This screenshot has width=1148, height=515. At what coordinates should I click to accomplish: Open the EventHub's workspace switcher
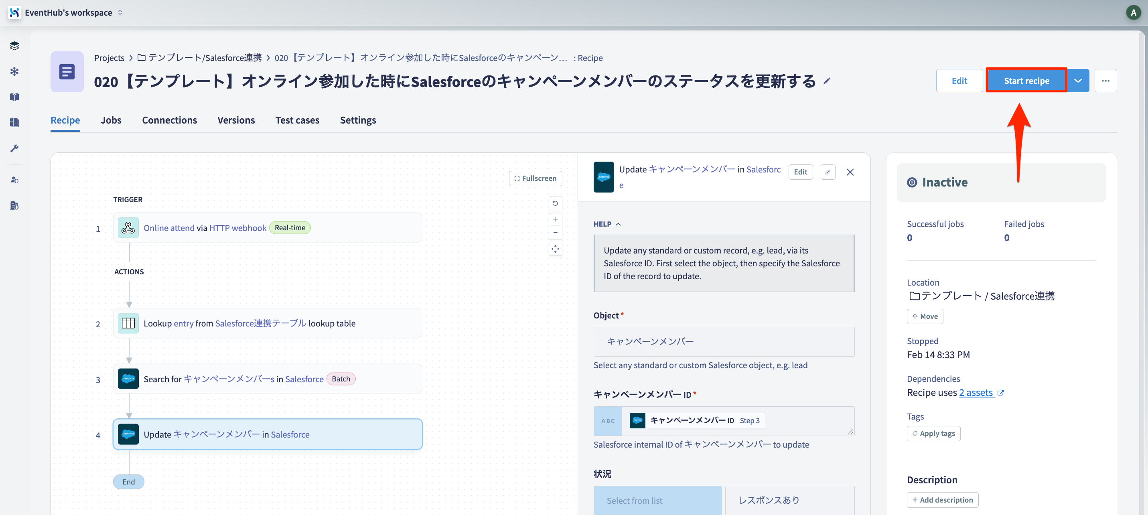pyautogui.click(x=73, y=12)
